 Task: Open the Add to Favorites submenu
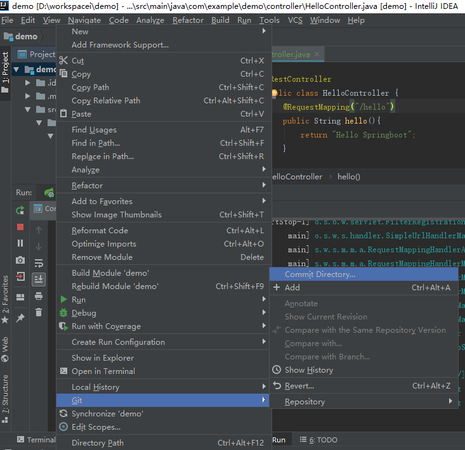pos(164,202)
